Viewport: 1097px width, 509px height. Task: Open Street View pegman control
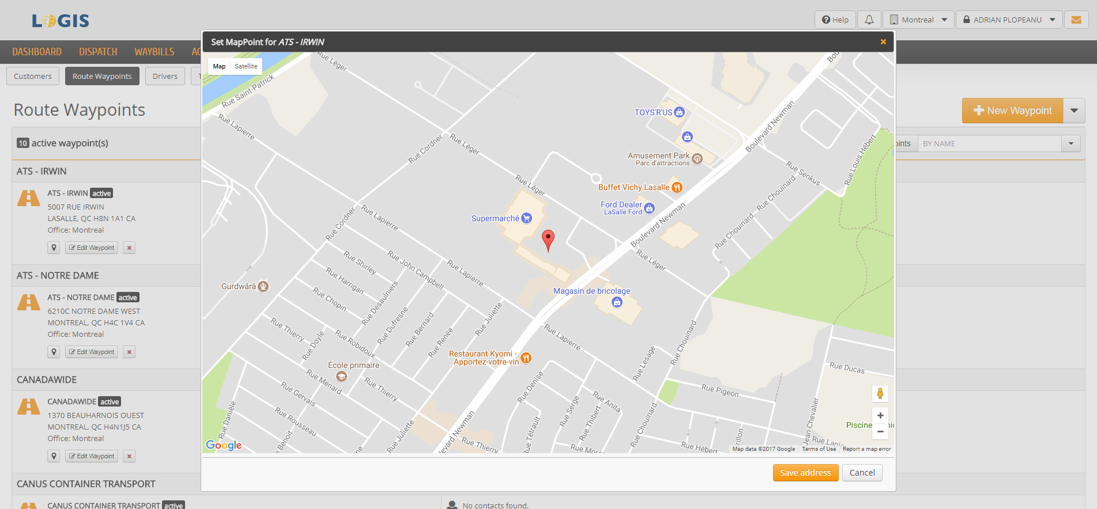tap(880, 393)
